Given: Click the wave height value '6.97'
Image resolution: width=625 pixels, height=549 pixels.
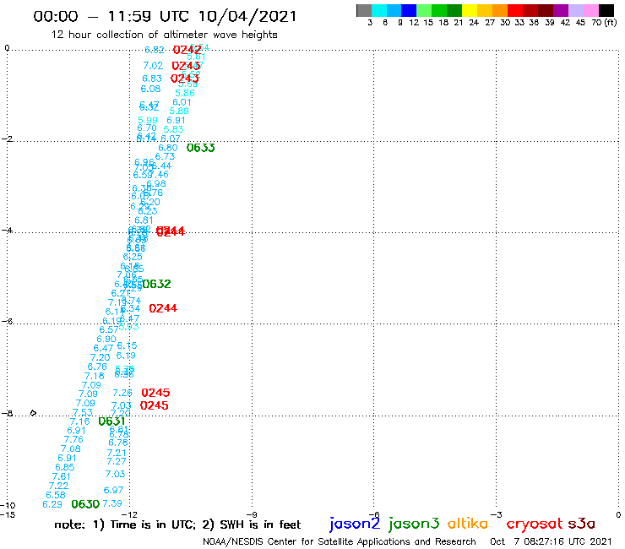Looking at the screenshot, I should 114,490.
